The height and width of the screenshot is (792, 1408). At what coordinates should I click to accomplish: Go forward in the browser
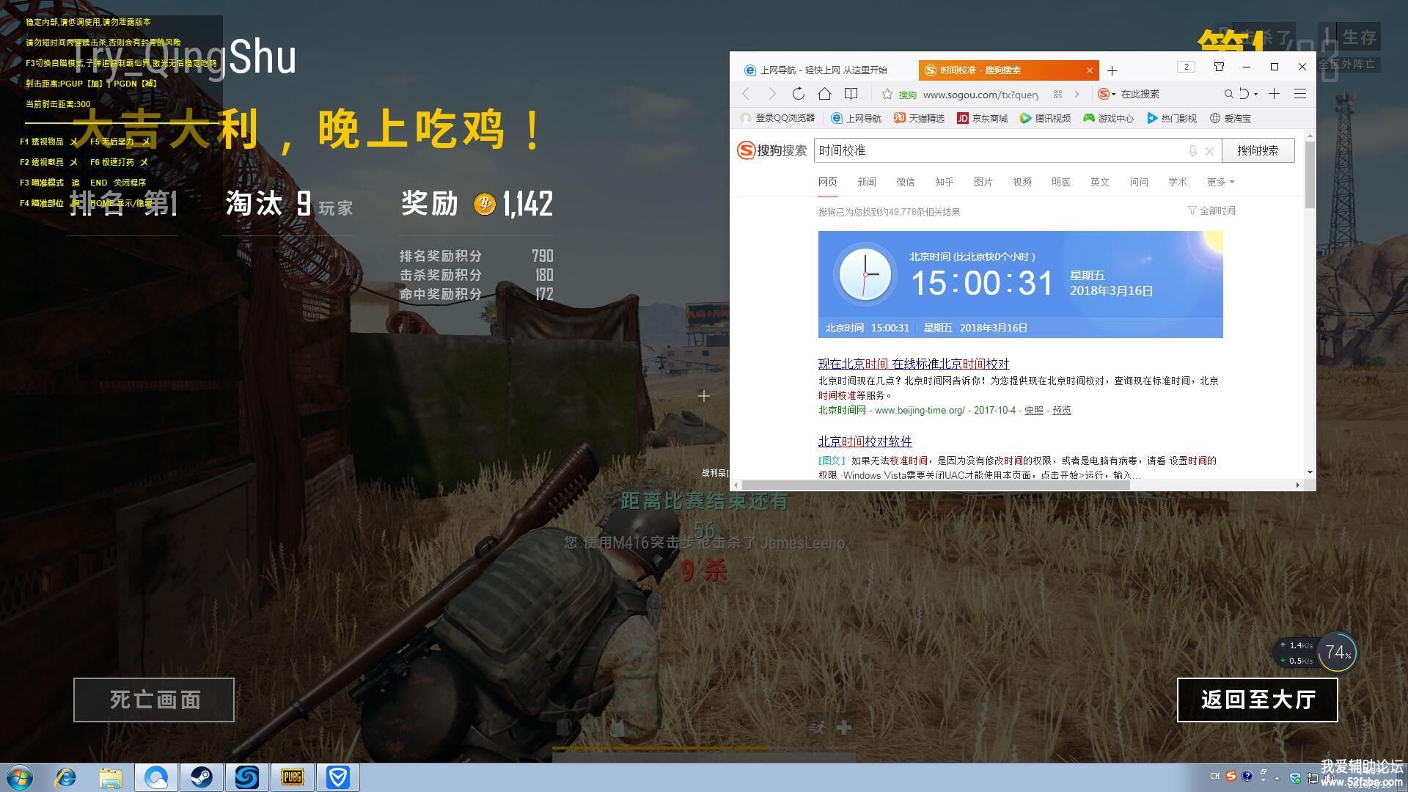click(772, 94)
